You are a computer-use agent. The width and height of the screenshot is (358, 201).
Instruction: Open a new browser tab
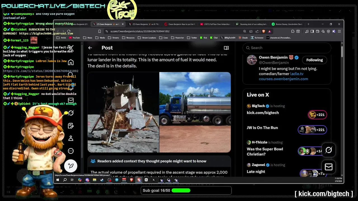click(x=308, y=24)
